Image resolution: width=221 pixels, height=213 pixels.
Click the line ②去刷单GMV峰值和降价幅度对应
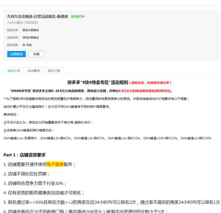(x=29, y=130)
